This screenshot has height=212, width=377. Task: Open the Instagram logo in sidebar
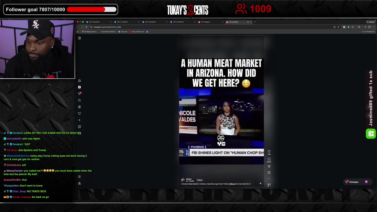pyautogui.click(x=79, y=38)
